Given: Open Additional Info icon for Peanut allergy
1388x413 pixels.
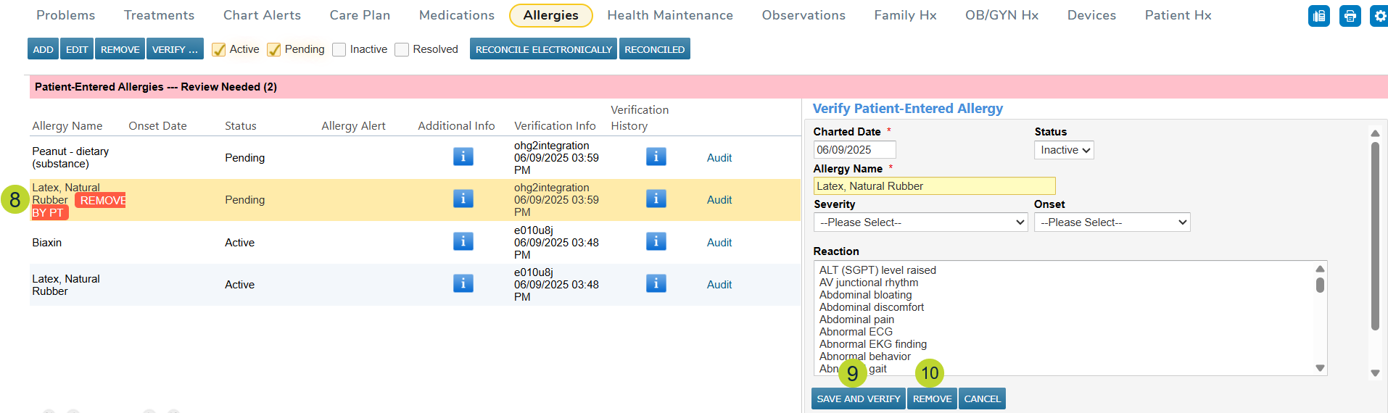Looking at the screenshot, I should point(463,157).
